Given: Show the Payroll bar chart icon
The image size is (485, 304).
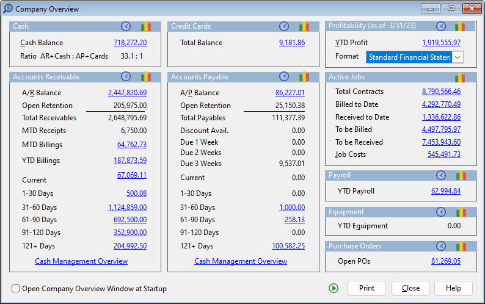Looking at the screenshot, I should (461, 175).
